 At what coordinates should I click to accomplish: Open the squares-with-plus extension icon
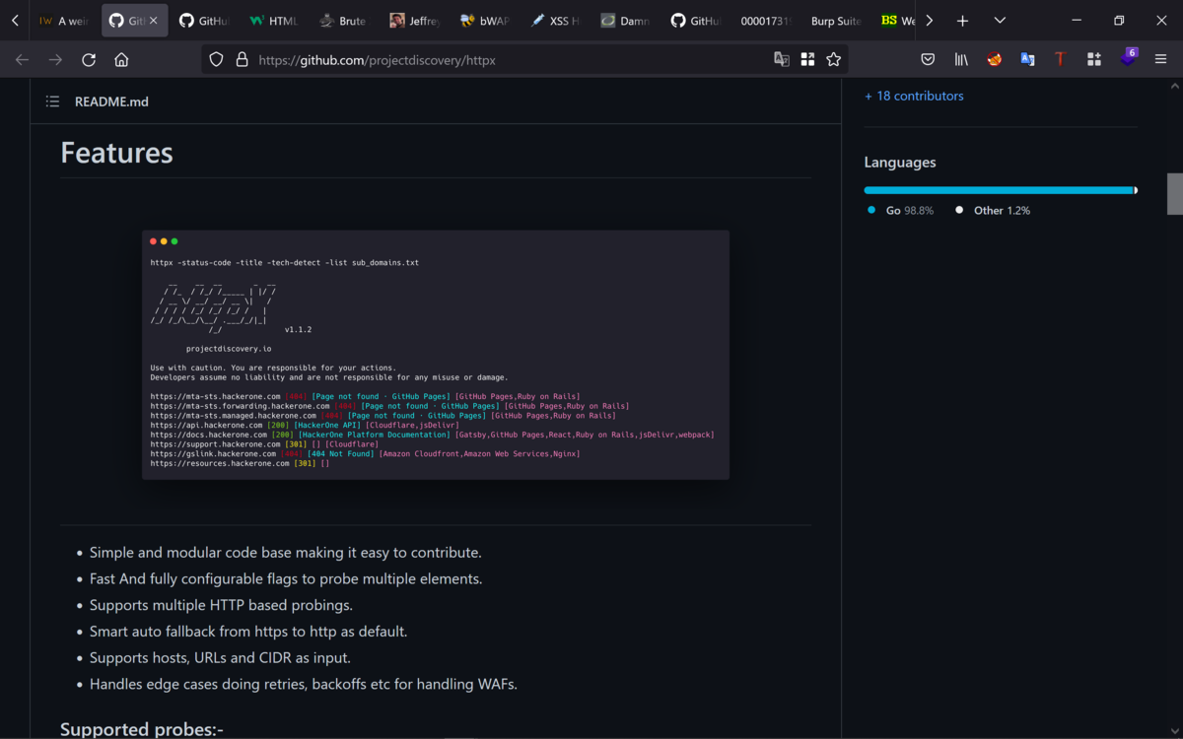[x=1094, y=60]
